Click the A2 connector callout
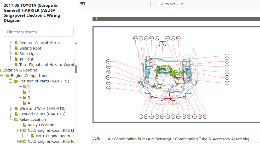 (152, 117)
